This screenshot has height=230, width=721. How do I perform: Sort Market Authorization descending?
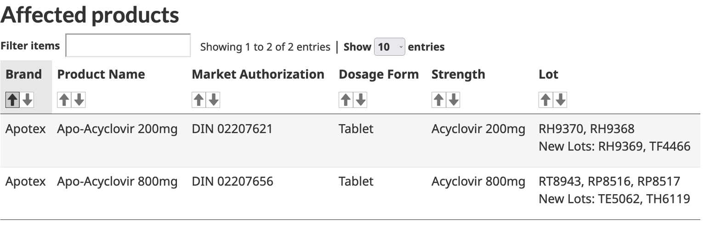(x=214, y=100)
